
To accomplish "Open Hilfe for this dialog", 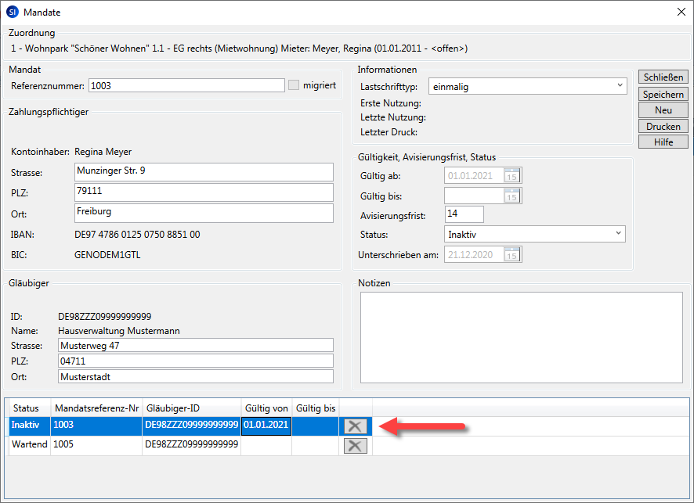I will [x=663, y=142].
